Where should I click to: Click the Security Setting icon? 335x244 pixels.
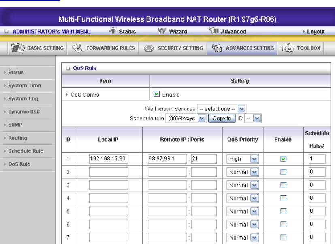pos(149,48)
